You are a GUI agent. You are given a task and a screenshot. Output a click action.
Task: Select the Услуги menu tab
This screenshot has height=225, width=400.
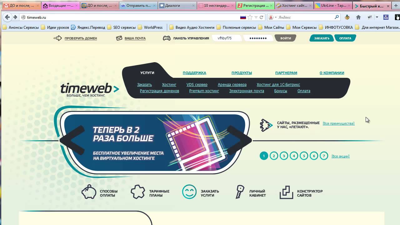(x=147, y=72)
